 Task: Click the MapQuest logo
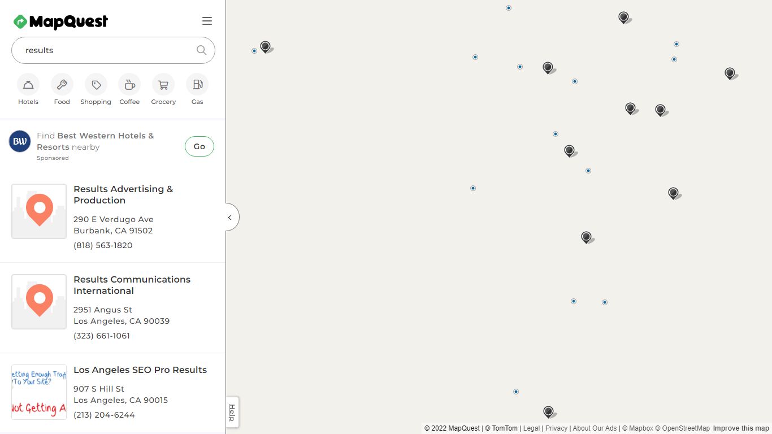(60, 21)
